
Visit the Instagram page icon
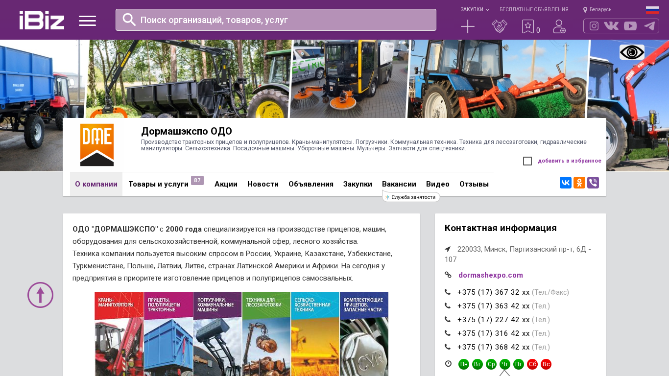pyautogui.click(x=594, y=26)
